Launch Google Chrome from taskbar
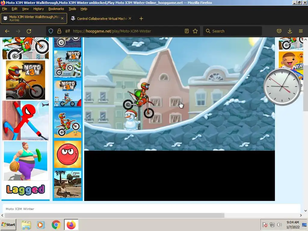The image size is (308, 231). tap(56, 225)
